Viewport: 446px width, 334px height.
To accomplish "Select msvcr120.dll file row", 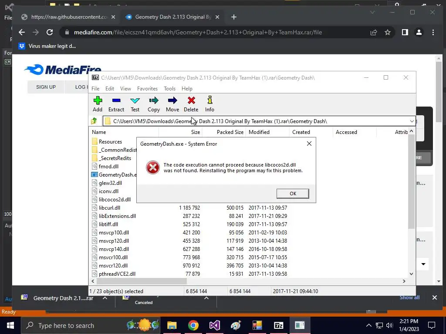I will (x=189, y=265).
